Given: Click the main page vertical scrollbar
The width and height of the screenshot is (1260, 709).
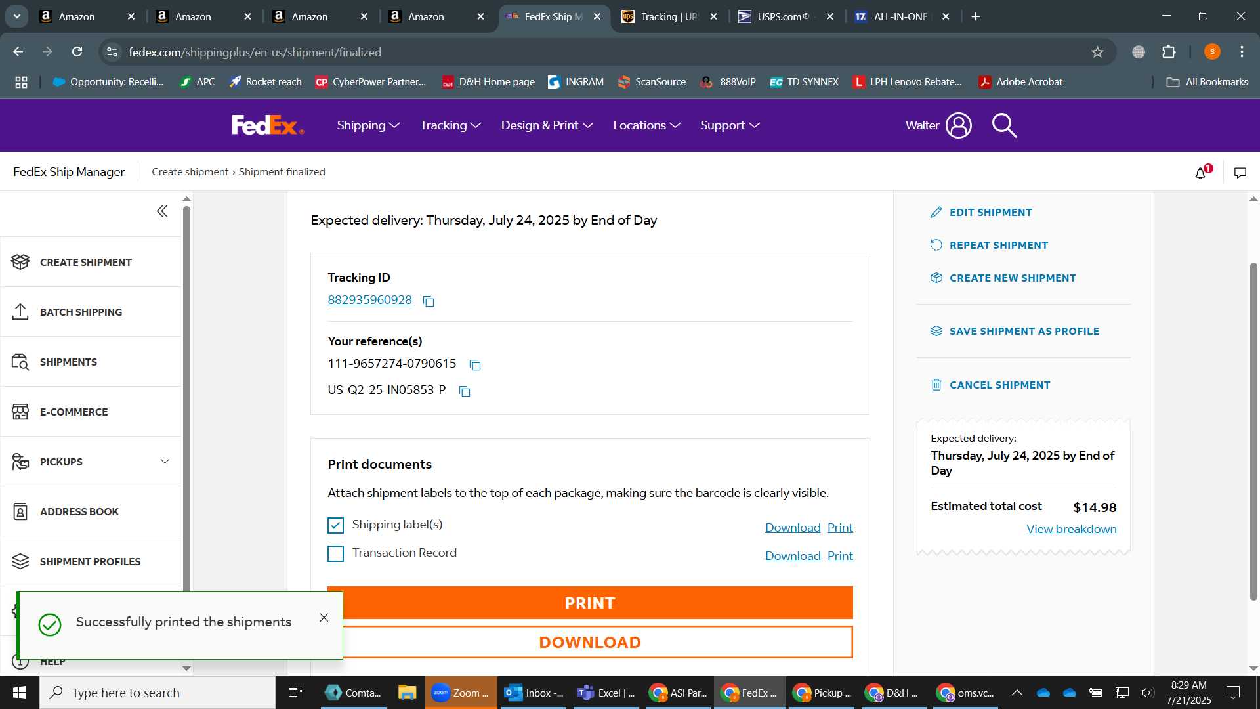Looking at the screenshot, I should (1253, 431).
